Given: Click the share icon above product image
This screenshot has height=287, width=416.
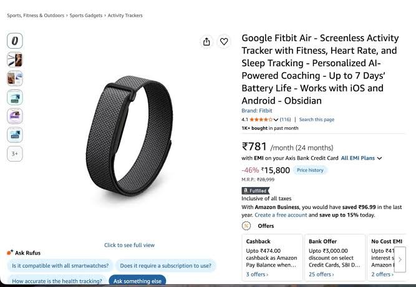Looking at the screenshot, I should (206, 42).
